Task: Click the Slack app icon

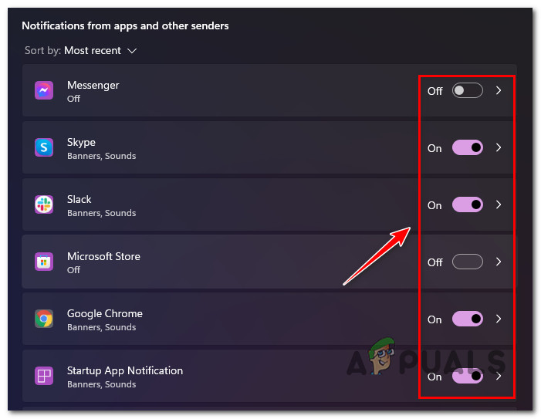Action: tap(44, 204)
